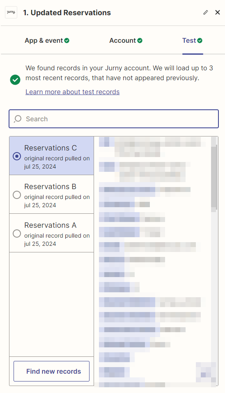Open the App & event tab

pos(47,41)
